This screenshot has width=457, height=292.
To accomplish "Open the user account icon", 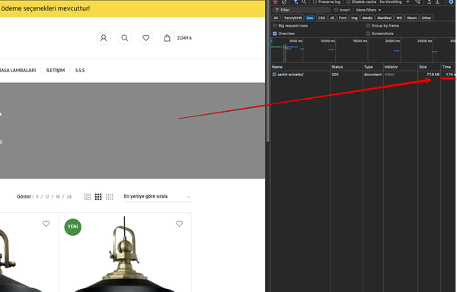I will [104, 38].
